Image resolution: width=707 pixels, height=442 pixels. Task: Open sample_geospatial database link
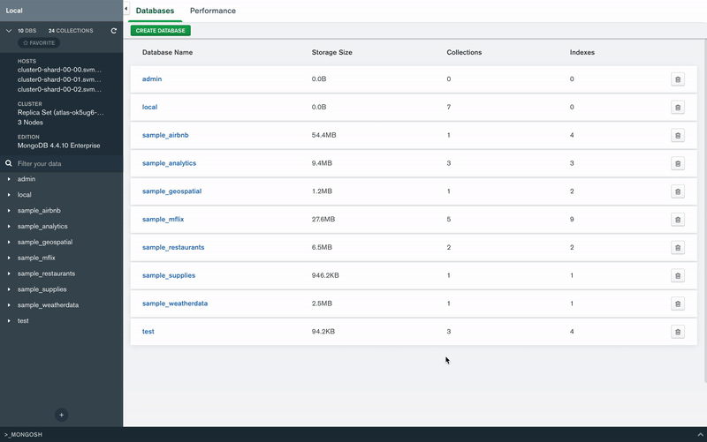click(x=171, y=191)
